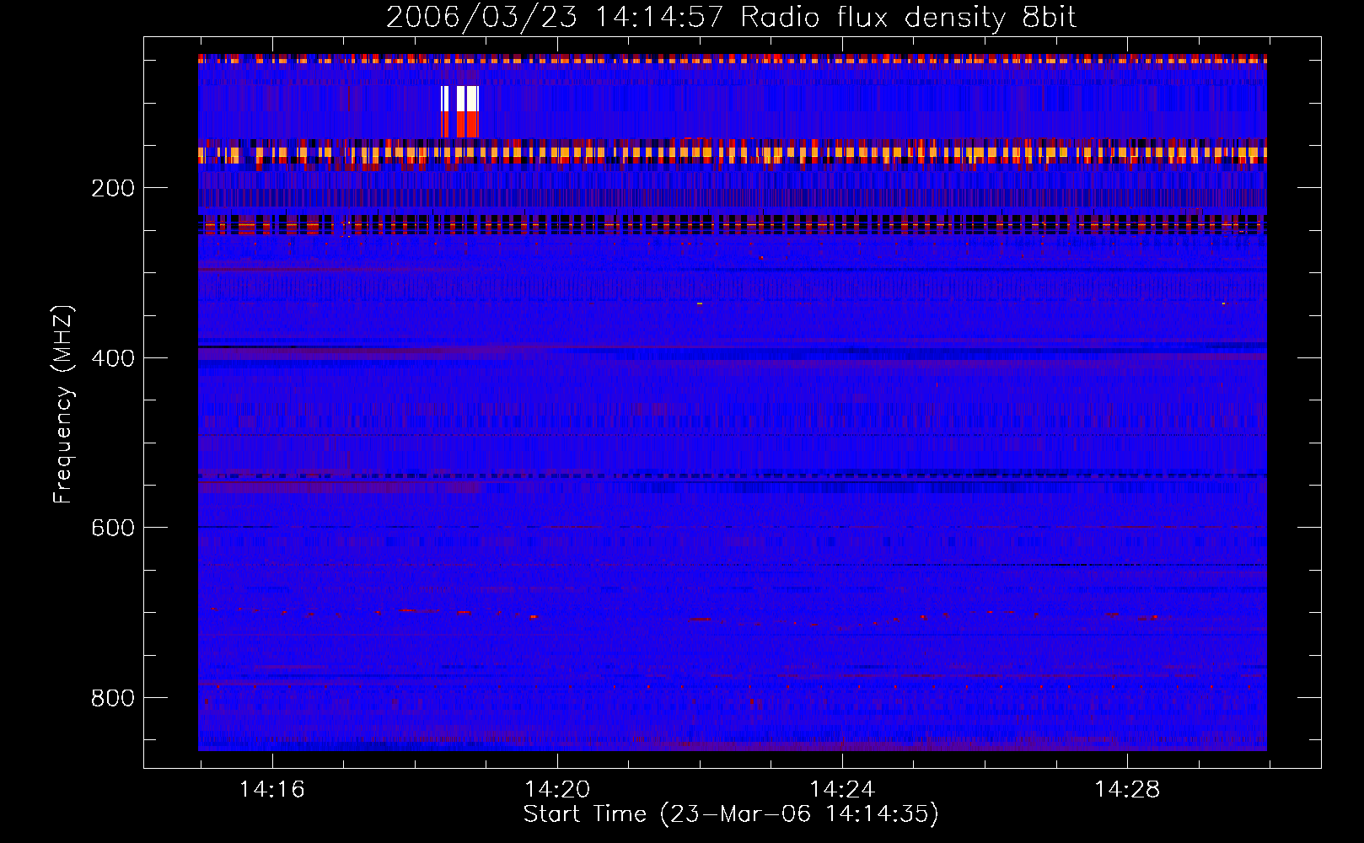Viewport: 1364px width, 843px height.
Task: Click the 800 frequency tick label
Action: [x=113, y=698]
